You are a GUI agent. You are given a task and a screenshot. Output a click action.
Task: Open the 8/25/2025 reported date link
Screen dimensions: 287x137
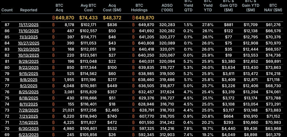pyautogui.click(x=29, y=92)
